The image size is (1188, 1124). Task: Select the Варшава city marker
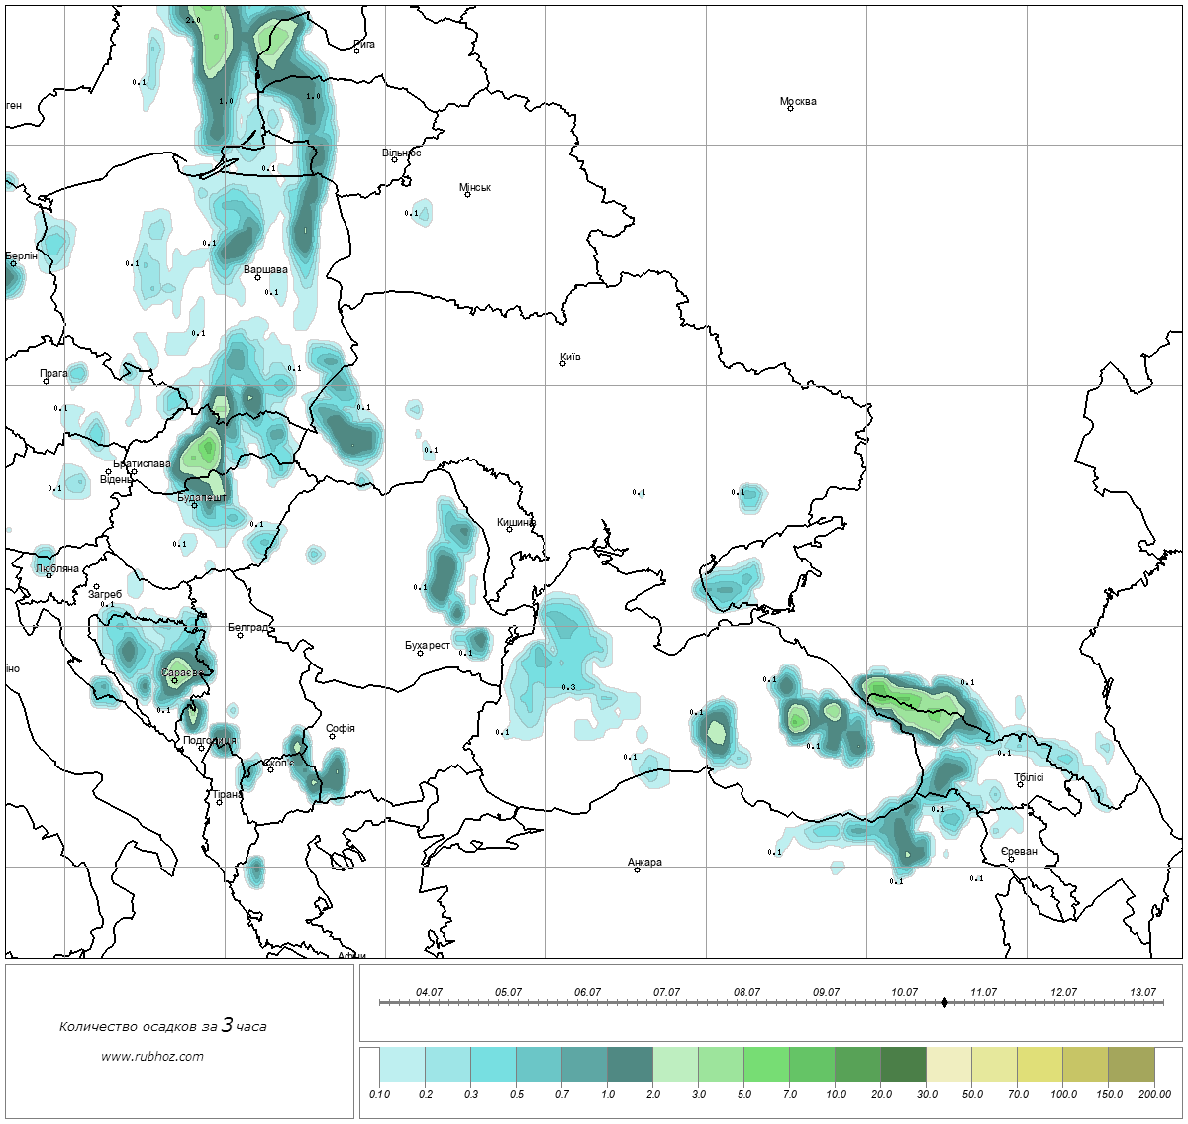coord(257,277)
